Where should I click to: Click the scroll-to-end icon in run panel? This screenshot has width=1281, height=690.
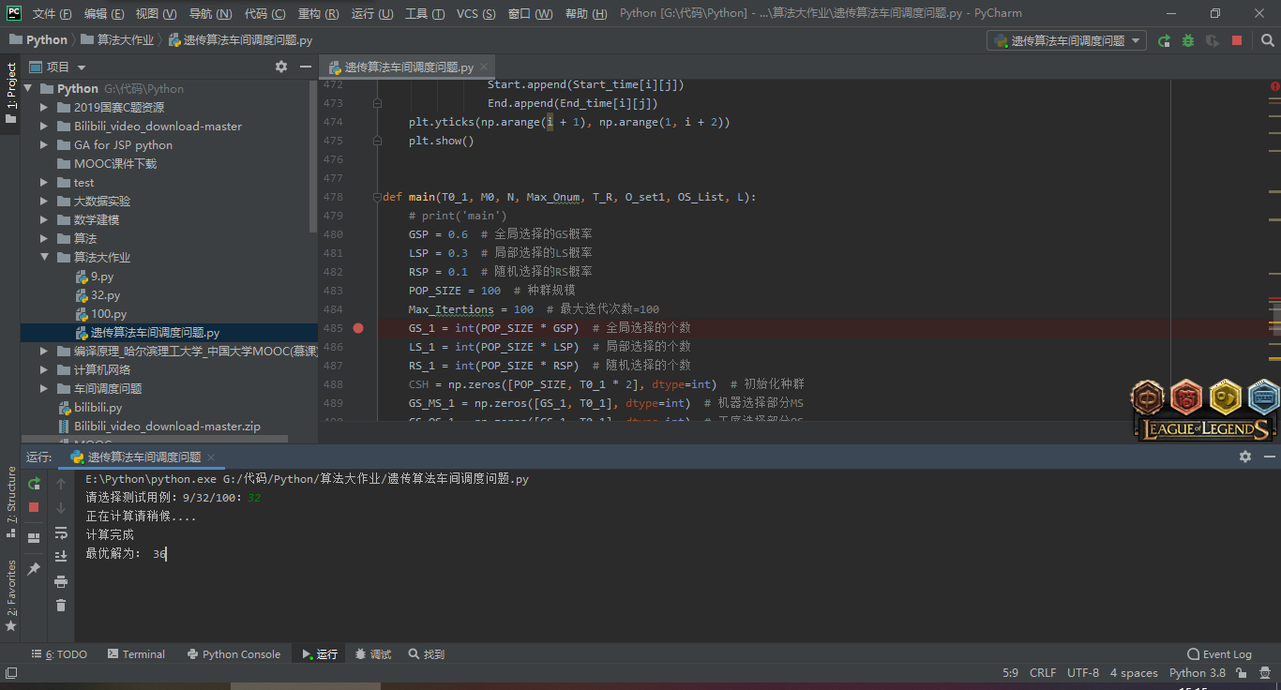[61, 557]
